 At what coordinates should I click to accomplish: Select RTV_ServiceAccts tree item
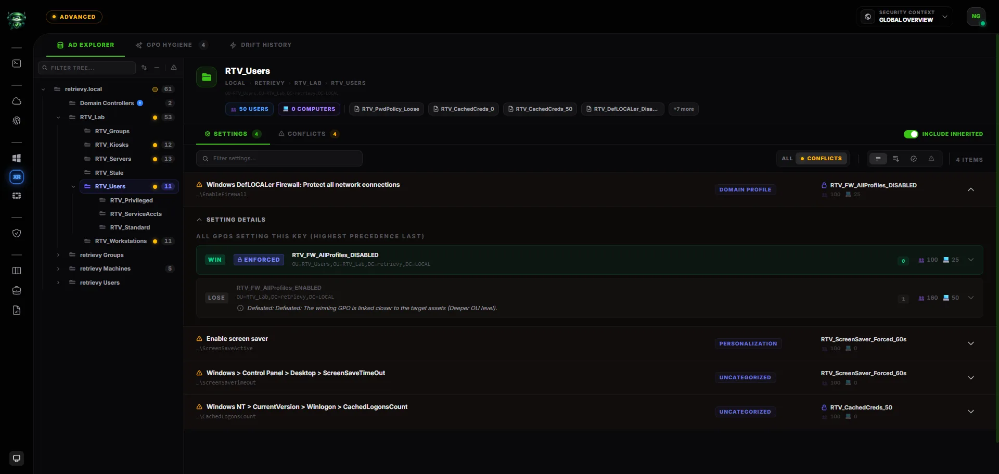coord(136,214)
